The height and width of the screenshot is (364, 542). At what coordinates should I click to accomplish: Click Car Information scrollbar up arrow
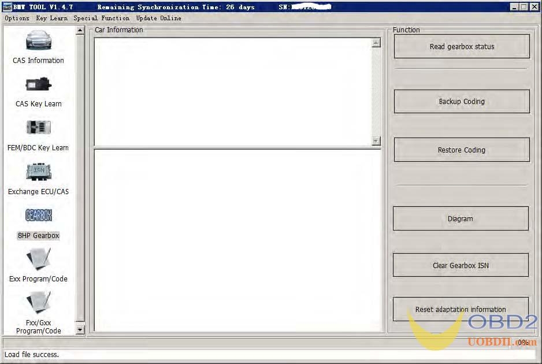click(x=376, y=43)
